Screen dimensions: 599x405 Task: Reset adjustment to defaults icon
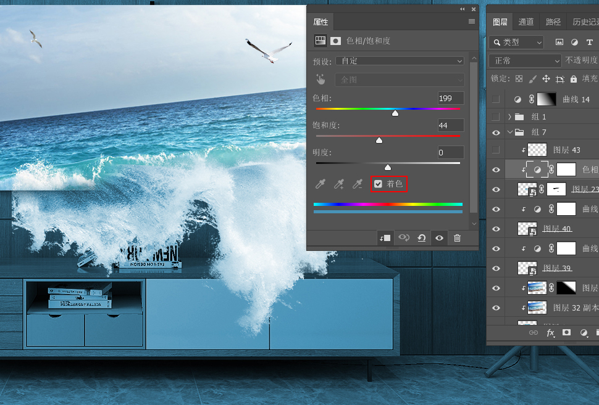coord(421,238)
